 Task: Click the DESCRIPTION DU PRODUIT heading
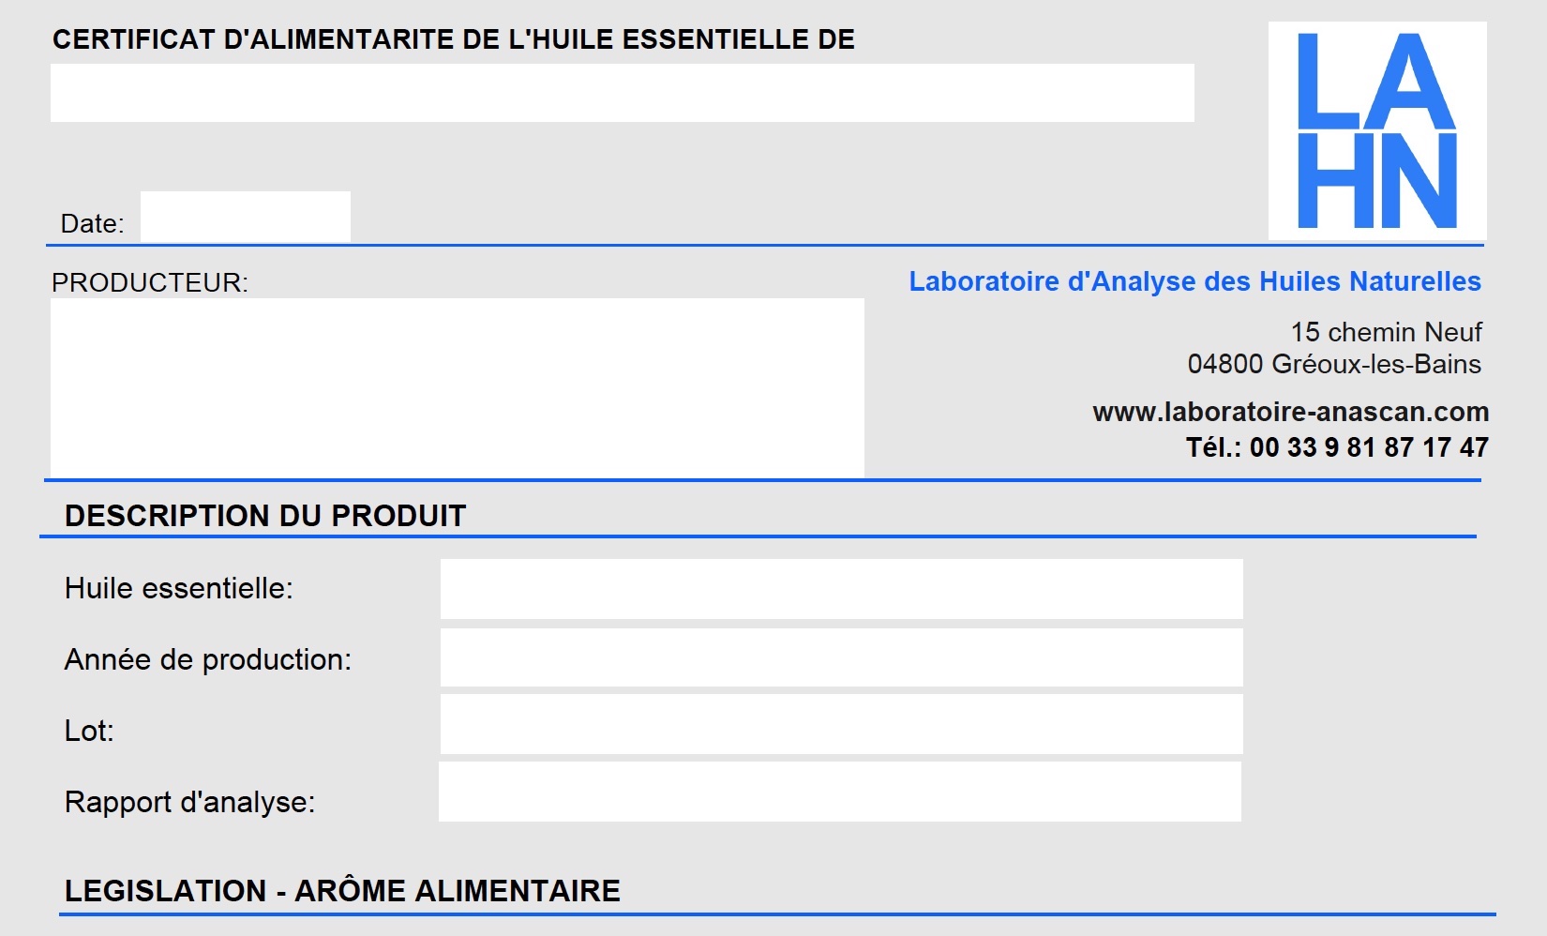coord(265,516)
